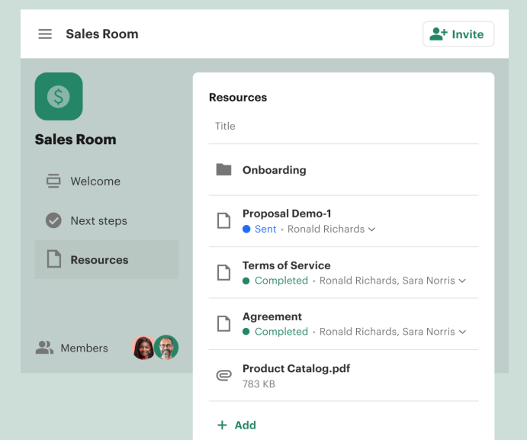Select the Resources sidebar item

coord(107,259)
